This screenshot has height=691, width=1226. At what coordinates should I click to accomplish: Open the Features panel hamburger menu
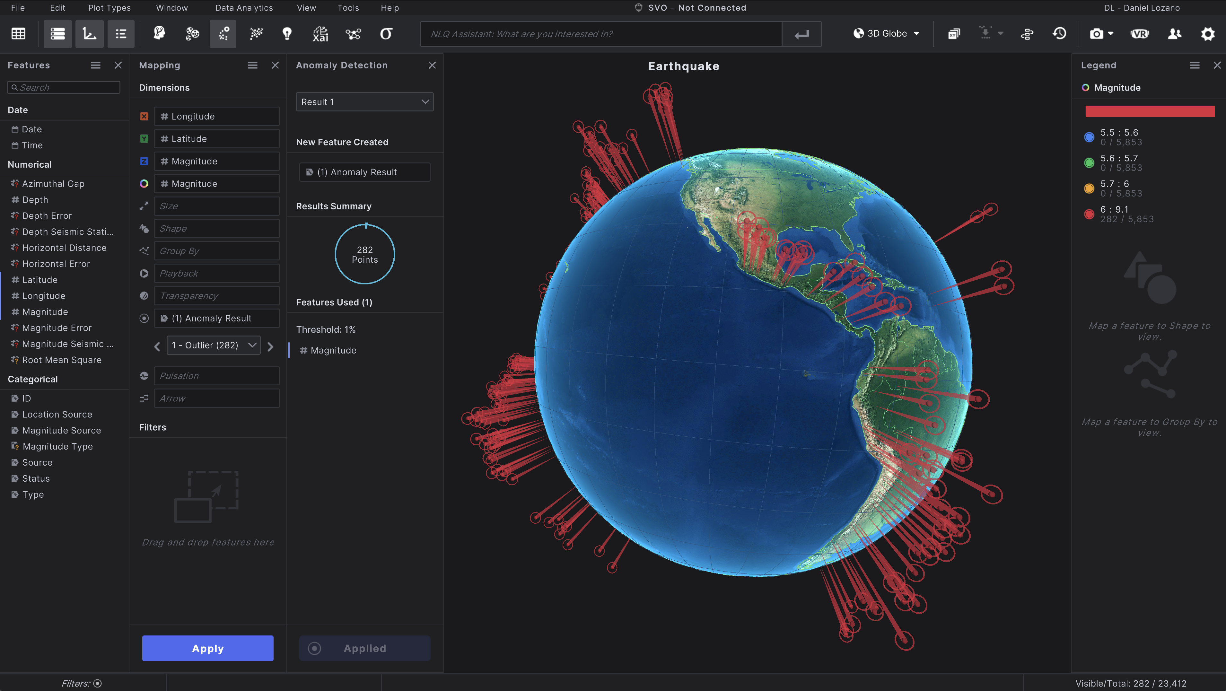96,65
